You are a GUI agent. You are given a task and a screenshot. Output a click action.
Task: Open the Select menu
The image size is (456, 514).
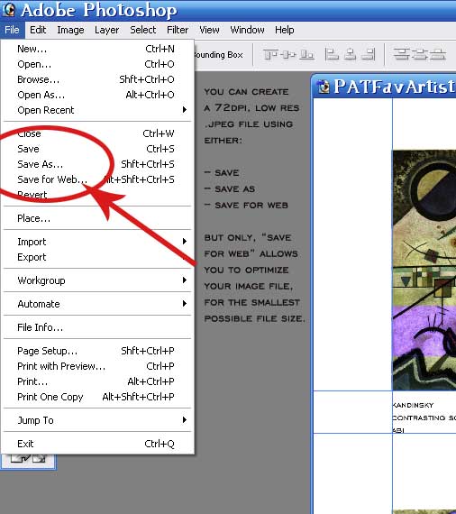[x=142, y=30]
